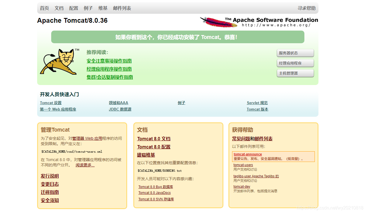Select 配置 from the top navigation
This screenshot has height=213, width=366.
[73, 8]
